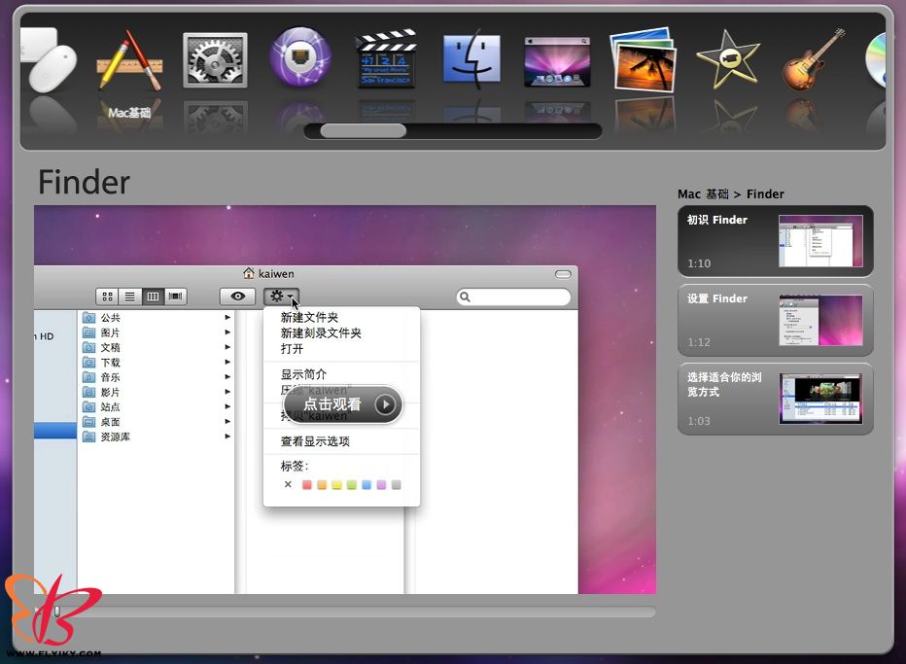Open the clapperboard movie icon

[x=385, y=59]
